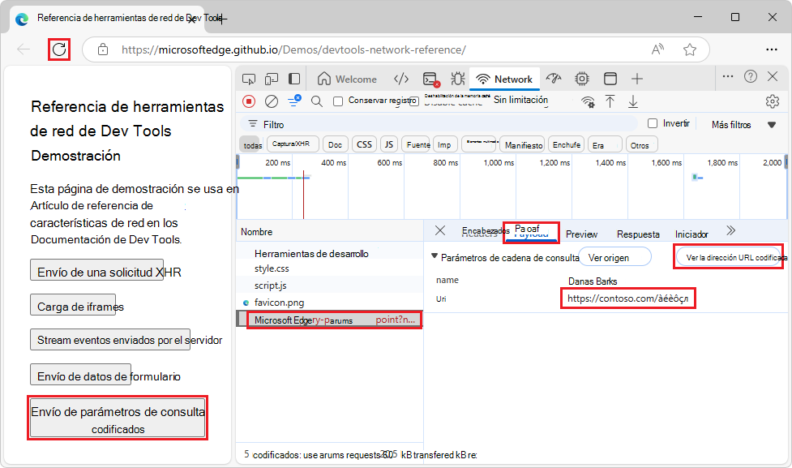Select the favicon.png request row
The image size is (792, 468).
coord(330,303)
